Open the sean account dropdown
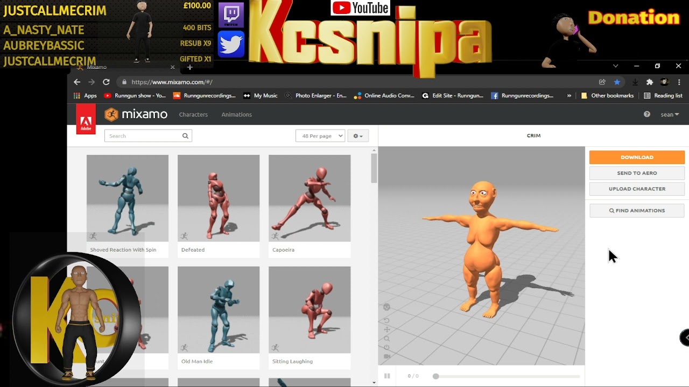Viewport: 689px width, 387px height. (670, 114)
